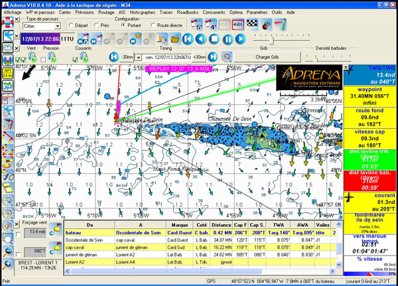Click the replay play button
This screenshot has width=398, height=286.
(x=241, y=39)
